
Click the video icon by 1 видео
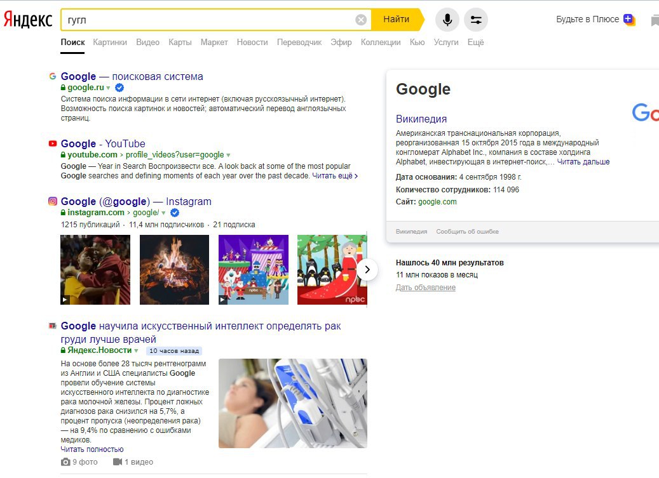coord(118,462)
